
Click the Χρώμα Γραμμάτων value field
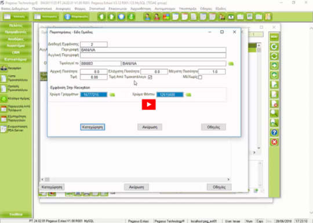(x=94, y=94)
